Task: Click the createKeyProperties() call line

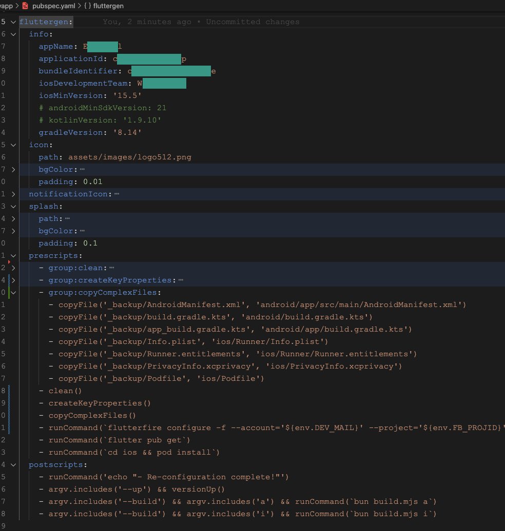Action: click(x=94, y=403)
